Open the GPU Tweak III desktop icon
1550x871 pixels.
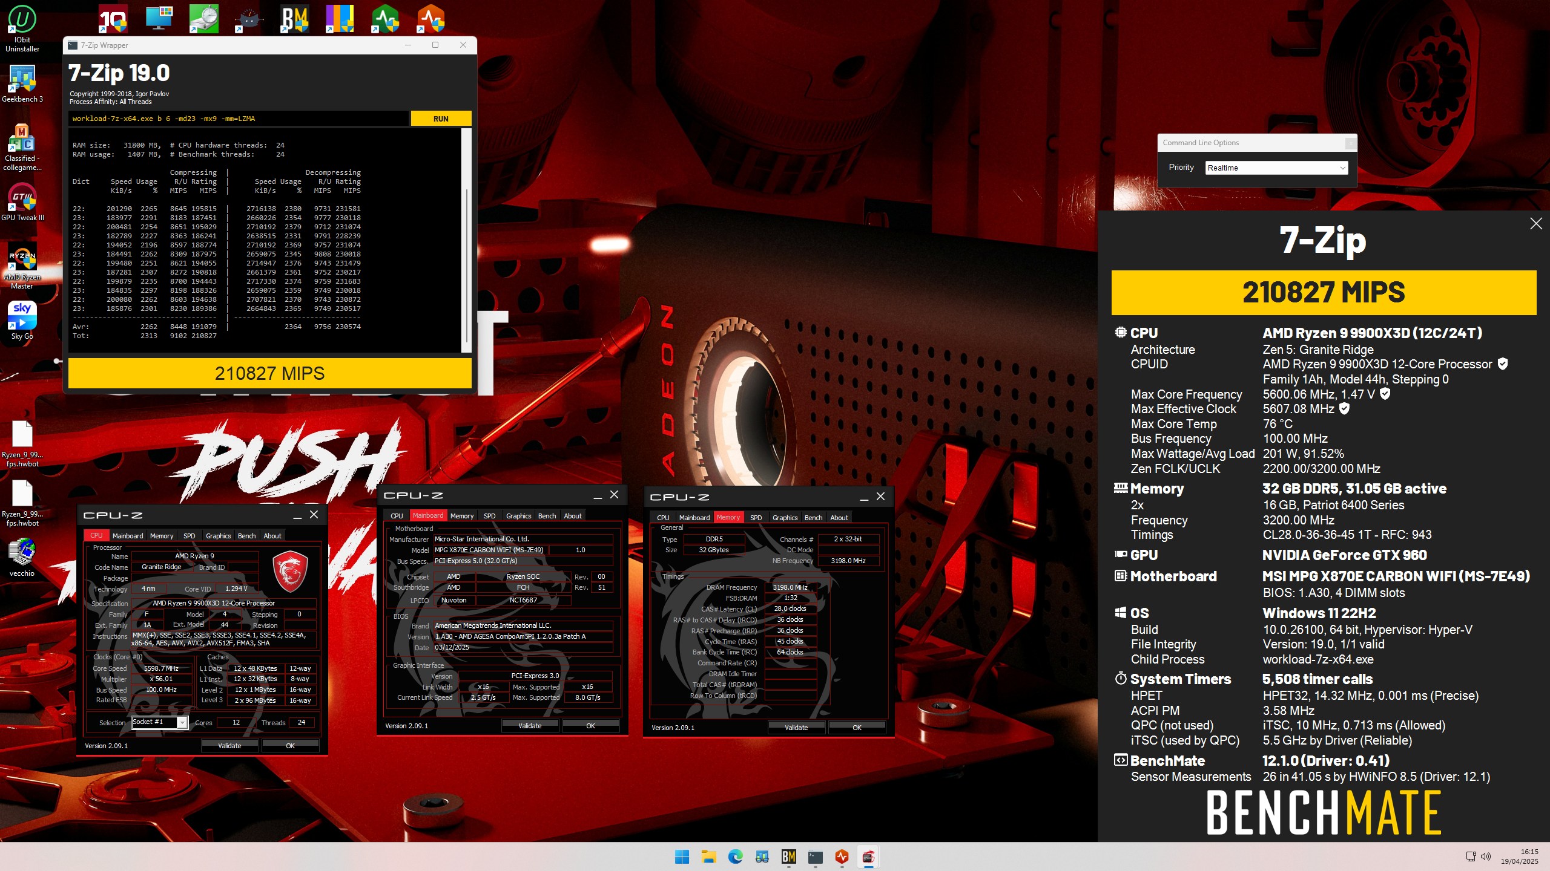click(22, 202)
